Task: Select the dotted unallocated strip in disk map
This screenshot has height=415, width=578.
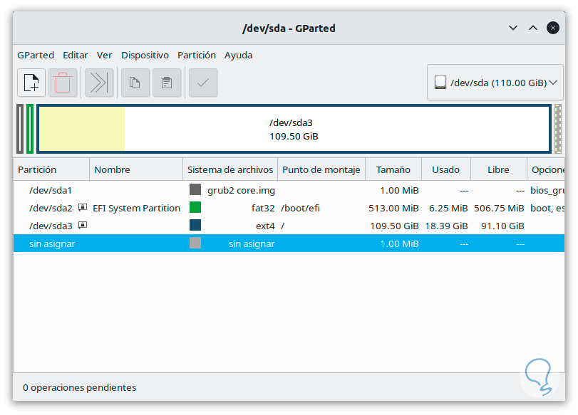Action: (558, 129)
